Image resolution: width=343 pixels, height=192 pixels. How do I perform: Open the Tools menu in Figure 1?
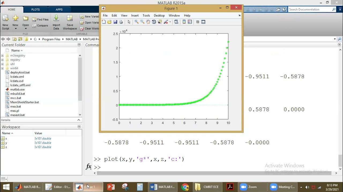pos(146,15)
